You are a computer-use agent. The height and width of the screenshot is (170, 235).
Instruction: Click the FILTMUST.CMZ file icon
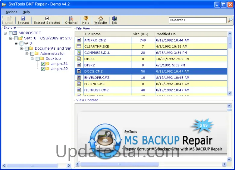point(79,90)
